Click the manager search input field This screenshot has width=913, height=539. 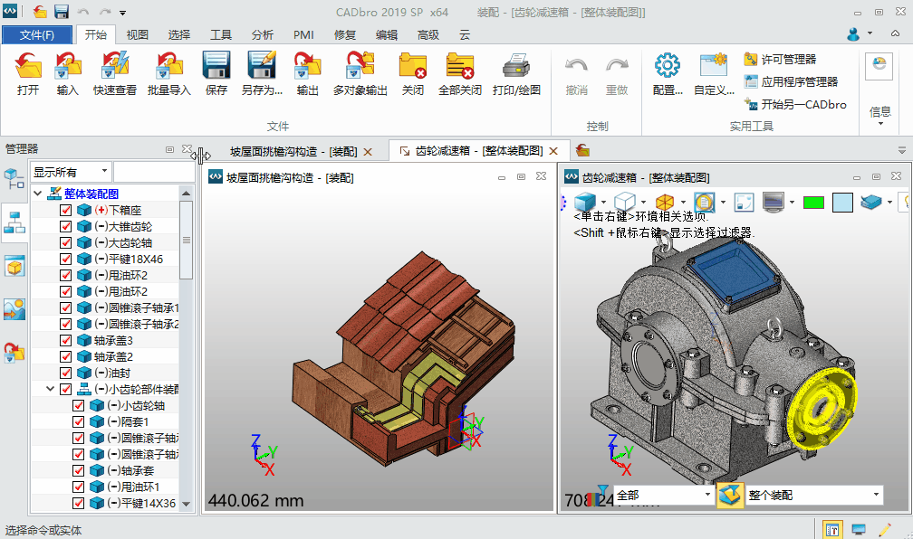152,172
